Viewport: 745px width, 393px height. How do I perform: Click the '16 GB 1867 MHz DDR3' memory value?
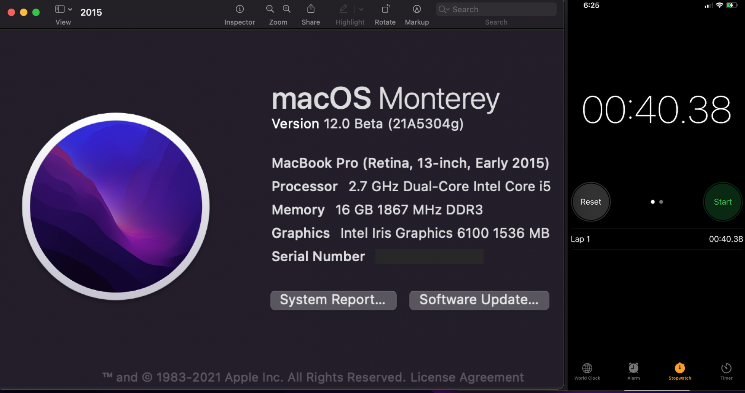pos(409,210)
